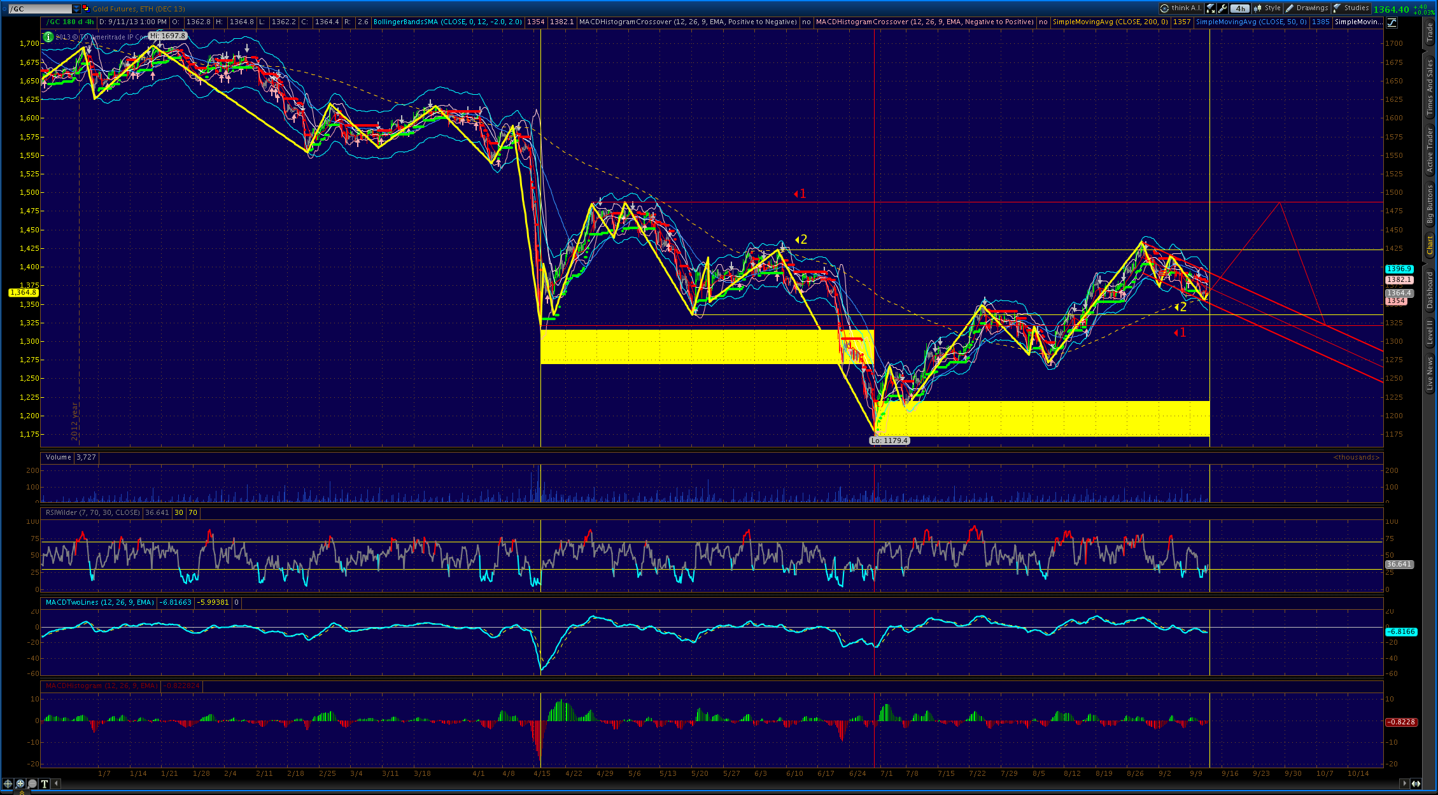The width and height of the screenshot is (1438, 795).
Task: Click the 4/15 date on time axis
Action: coord(542,774)
